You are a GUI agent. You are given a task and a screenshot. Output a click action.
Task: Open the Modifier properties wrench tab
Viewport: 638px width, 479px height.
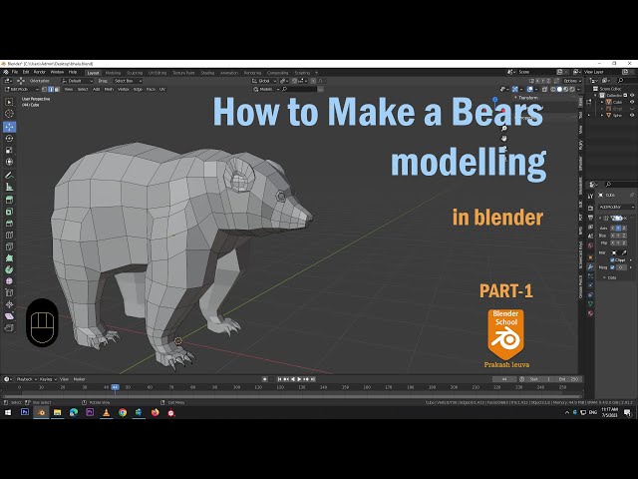(x=590, y=266)
